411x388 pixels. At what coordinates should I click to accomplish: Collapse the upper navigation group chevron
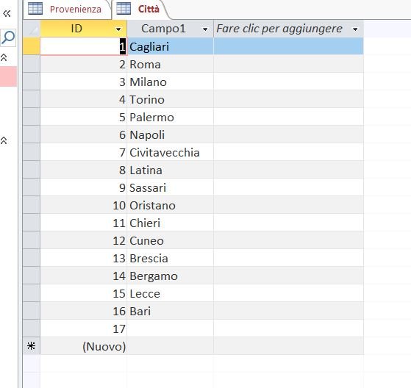[4, 57]
